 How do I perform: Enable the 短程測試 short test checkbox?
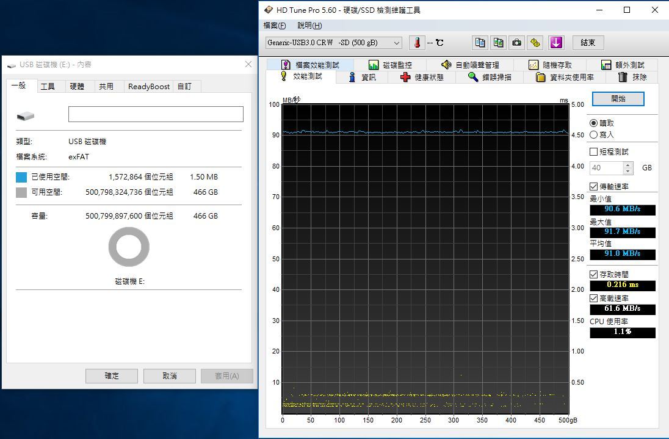point(594,151)
